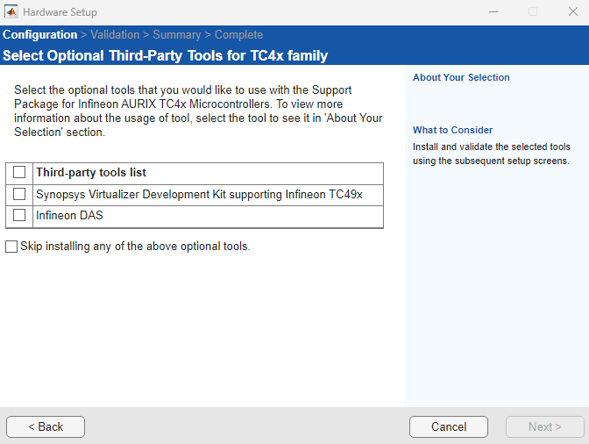Enable the Synopsys Virtualizer Development Kit checkbox
Viewport: 589px width, 444px height.
[19, 194]
